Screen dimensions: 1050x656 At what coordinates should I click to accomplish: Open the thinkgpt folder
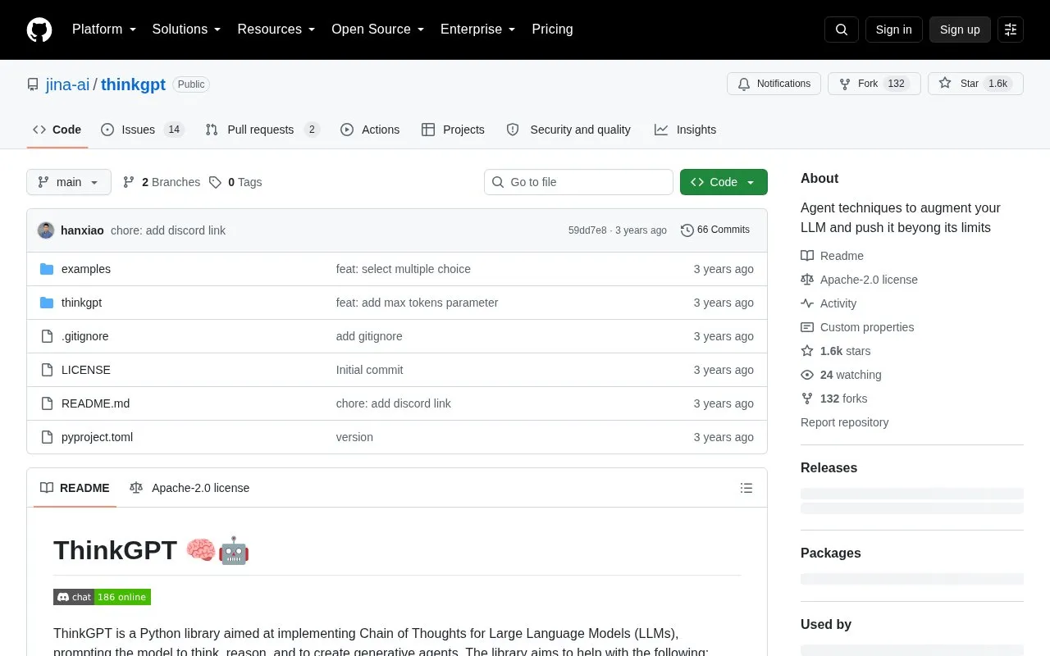tap(81, 303)
